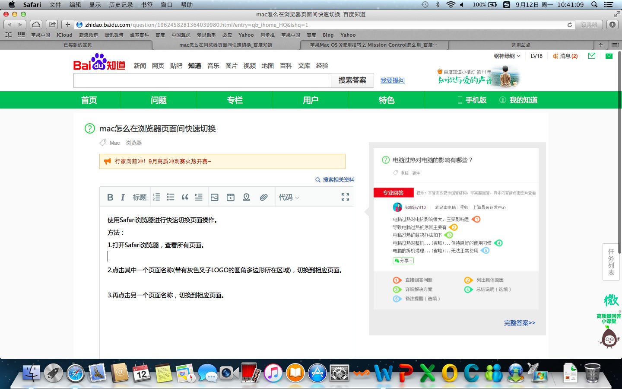
Task: Apply indent formatting in editor toolbar
Action: pyautogui.click(x=199, y=197)
